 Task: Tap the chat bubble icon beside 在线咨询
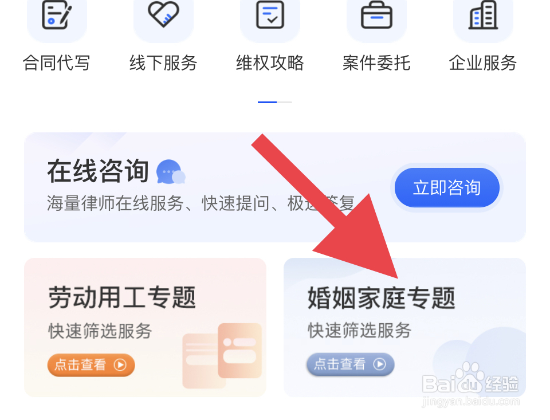tap(171, 172)
